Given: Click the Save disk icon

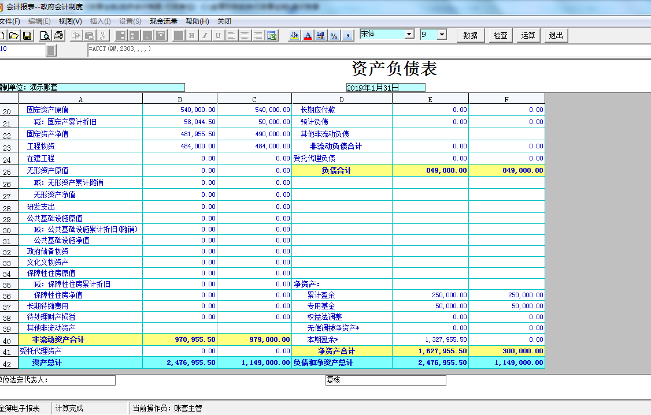Looking at the screenshot, I should pyautogui.click(x=27, y=36).
